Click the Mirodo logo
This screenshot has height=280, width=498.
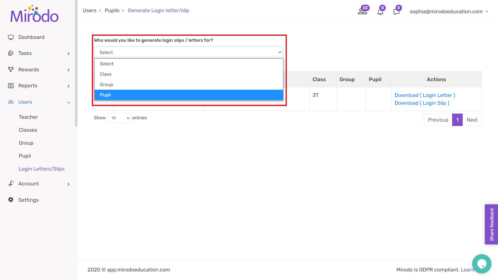(x=34, y=14)
